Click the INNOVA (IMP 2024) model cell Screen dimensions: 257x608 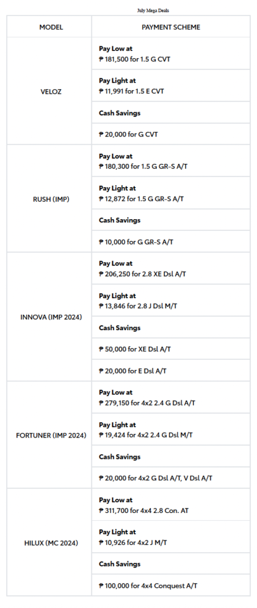49,317
